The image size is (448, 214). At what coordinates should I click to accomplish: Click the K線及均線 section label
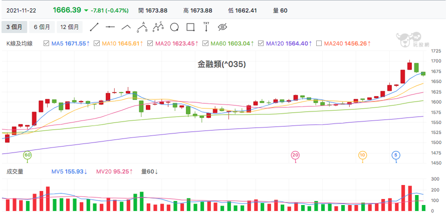click(x=20, y=43)
